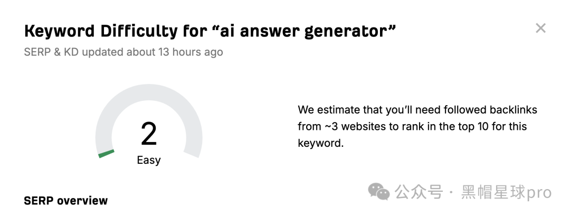Click the "黑帽星球pro" watermark text
The image size is (570, 215).
point(506,192)
